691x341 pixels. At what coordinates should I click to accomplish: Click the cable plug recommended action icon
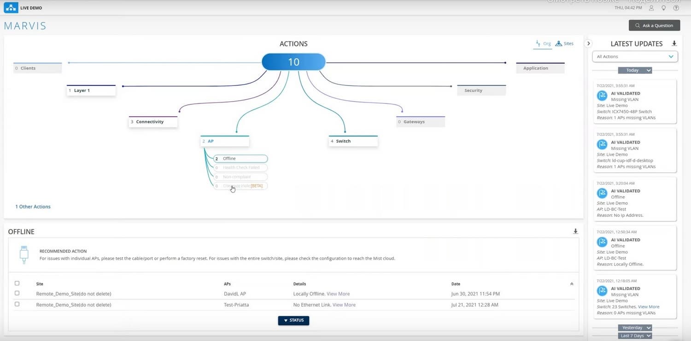tap(24, 255)
